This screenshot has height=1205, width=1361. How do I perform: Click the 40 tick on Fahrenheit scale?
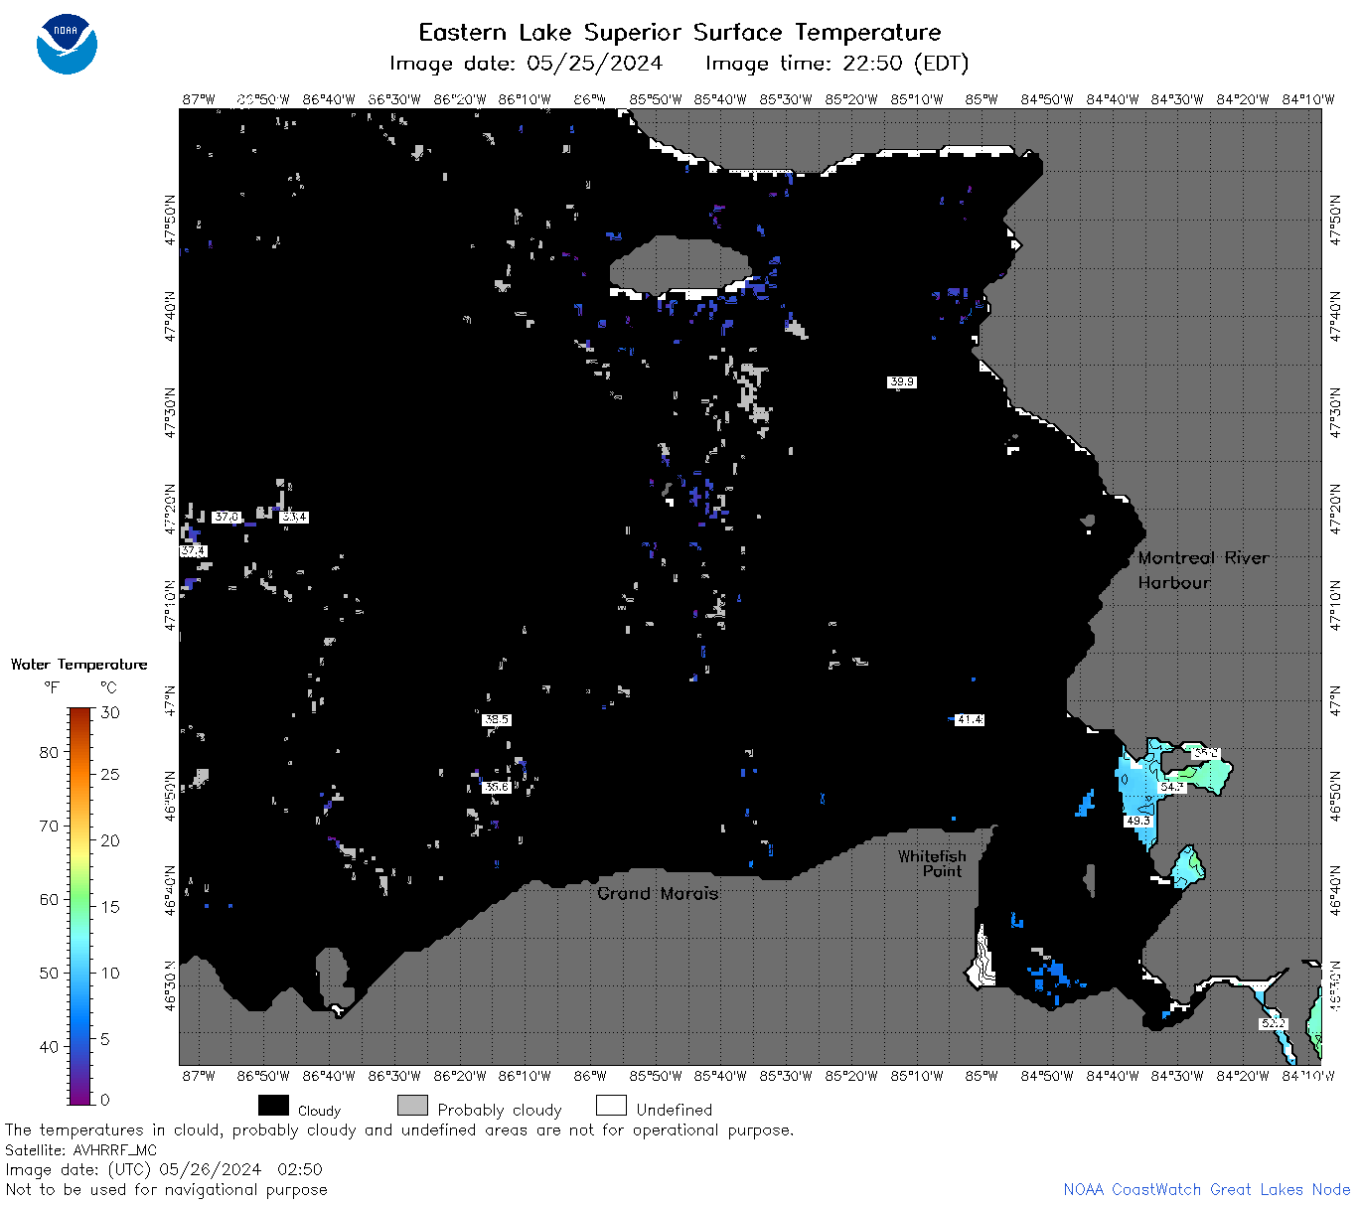click(49, 1046)
